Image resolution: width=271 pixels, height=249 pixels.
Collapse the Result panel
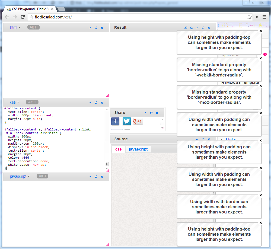coord(197,28)
